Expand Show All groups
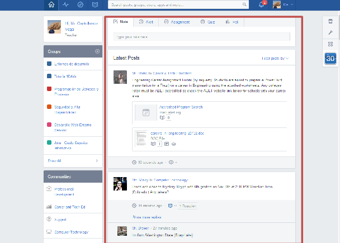 (x=73, y=161)
